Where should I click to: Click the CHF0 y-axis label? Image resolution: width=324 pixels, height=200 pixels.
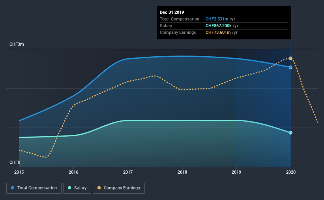[x=15, y=163]
